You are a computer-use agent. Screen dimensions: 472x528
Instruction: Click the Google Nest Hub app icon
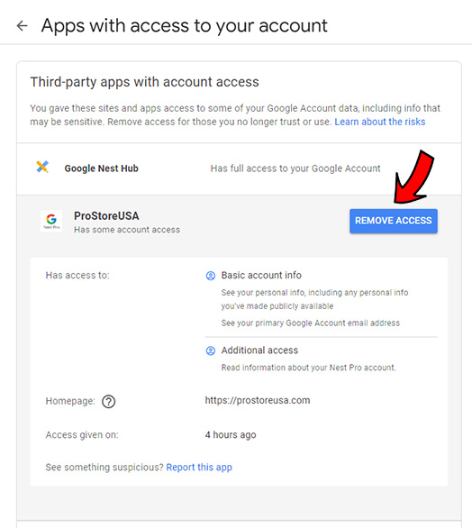[x=42, y=167]
